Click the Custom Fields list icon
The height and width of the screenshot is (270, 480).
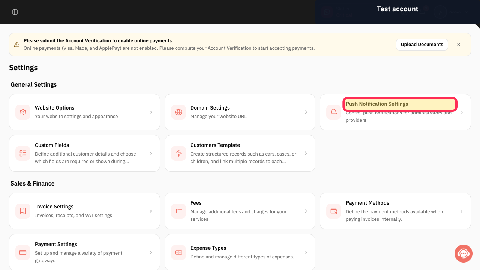pyautogui.click(x=23, y=153)
